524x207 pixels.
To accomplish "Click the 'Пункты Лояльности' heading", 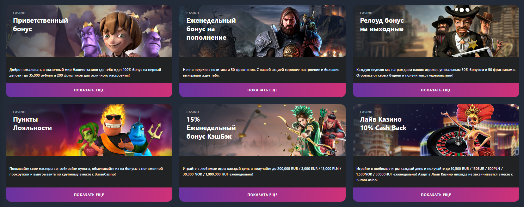I will click(x=32, y=124).
